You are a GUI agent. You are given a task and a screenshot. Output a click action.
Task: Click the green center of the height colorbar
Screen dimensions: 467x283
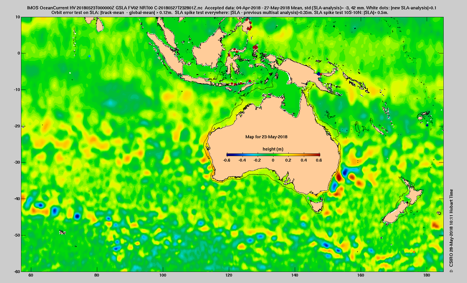(273, 155)
